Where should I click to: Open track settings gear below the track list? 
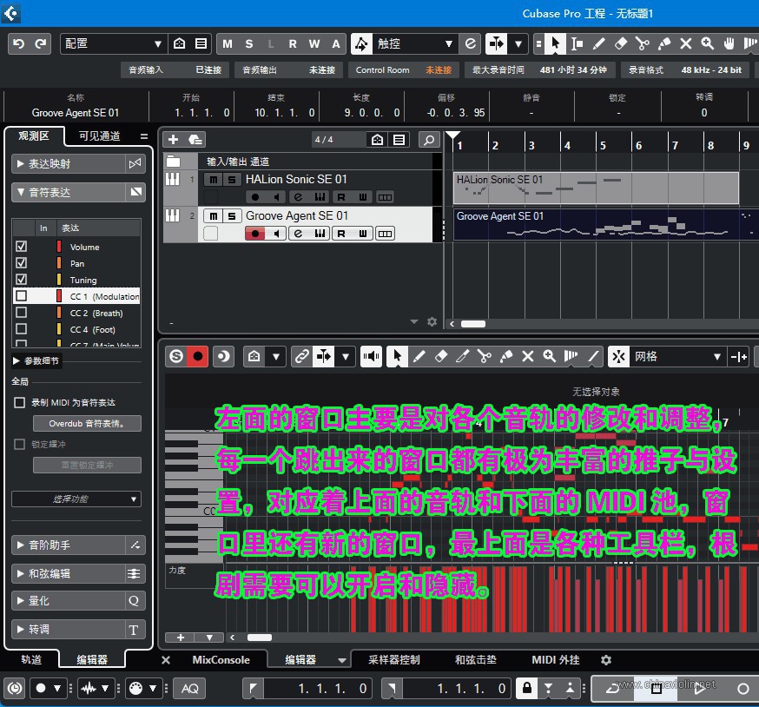pos(432,322)
